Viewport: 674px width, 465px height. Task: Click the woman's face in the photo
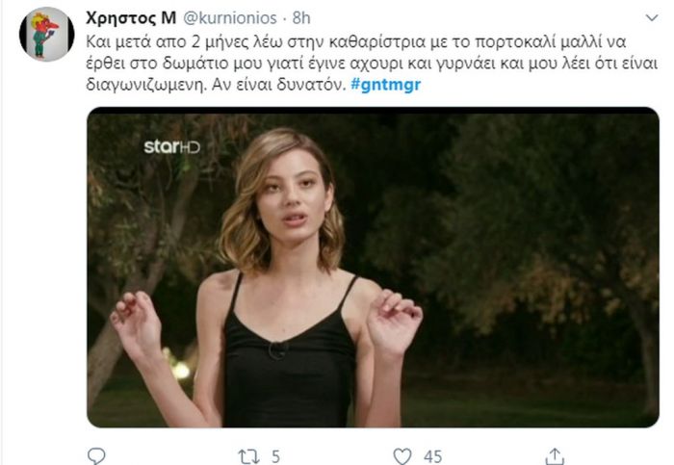tap(293, 193)
